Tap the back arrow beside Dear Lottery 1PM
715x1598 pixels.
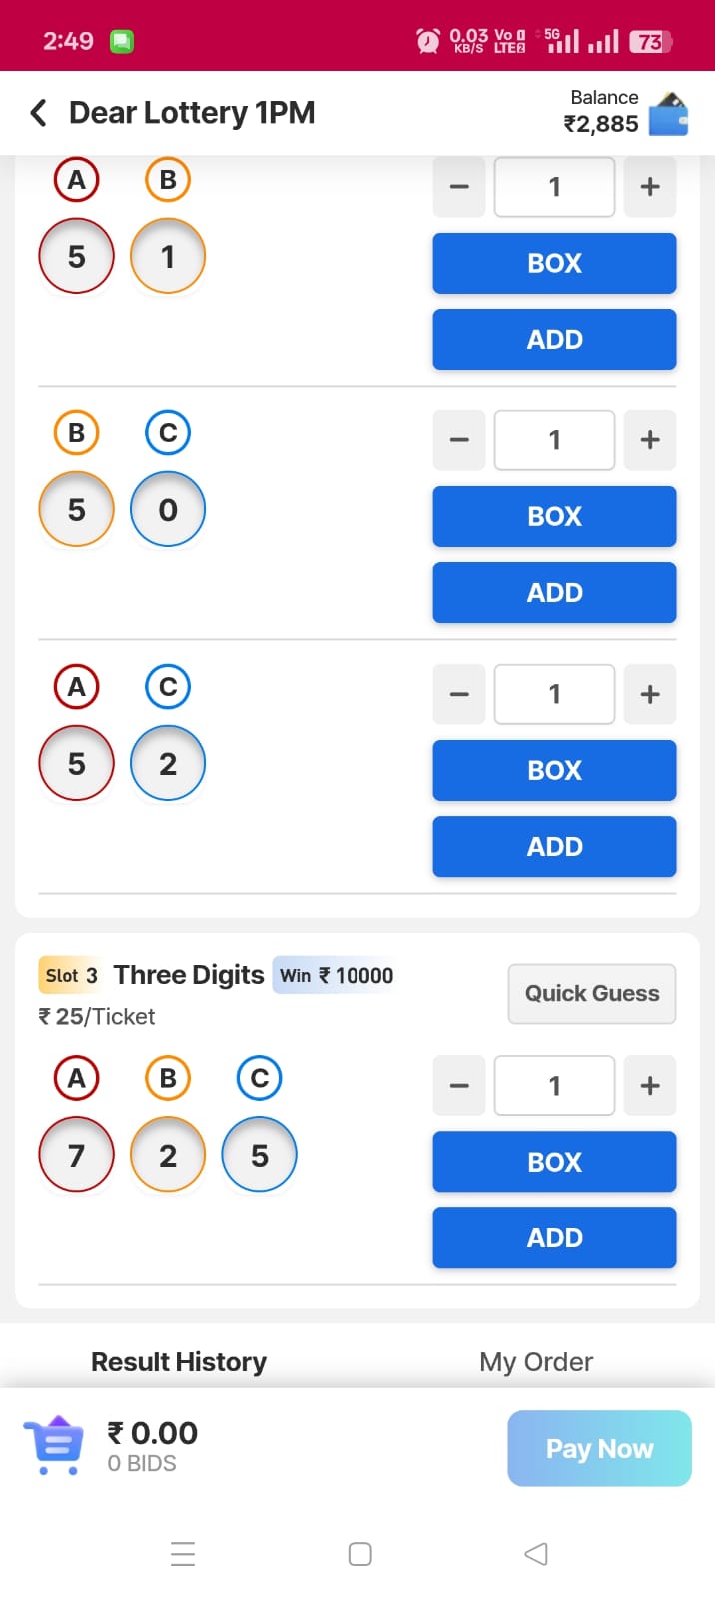tap(39, 113)
